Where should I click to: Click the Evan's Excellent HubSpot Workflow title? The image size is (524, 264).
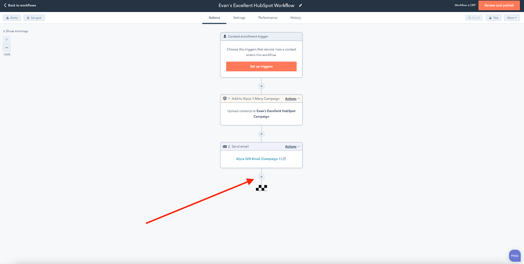click(x=256, y=5)
